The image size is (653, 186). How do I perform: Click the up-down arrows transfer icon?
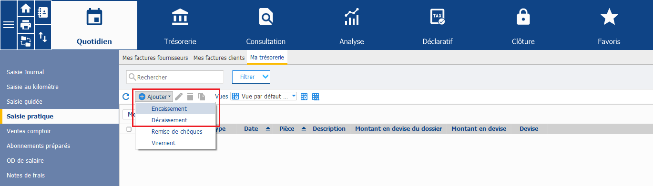pyautogui.click(x=42, y=37)
